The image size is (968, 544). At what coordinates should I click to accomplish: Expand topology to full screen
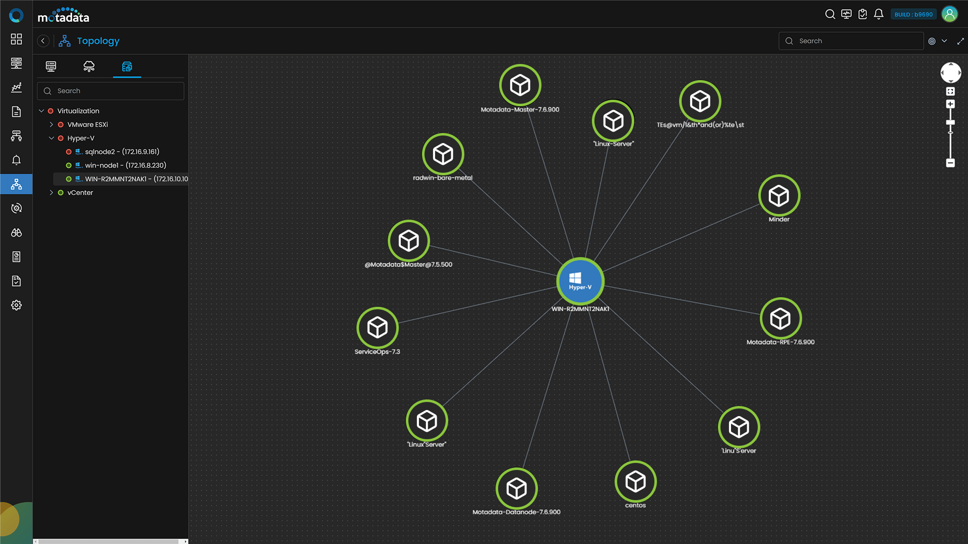960,41
